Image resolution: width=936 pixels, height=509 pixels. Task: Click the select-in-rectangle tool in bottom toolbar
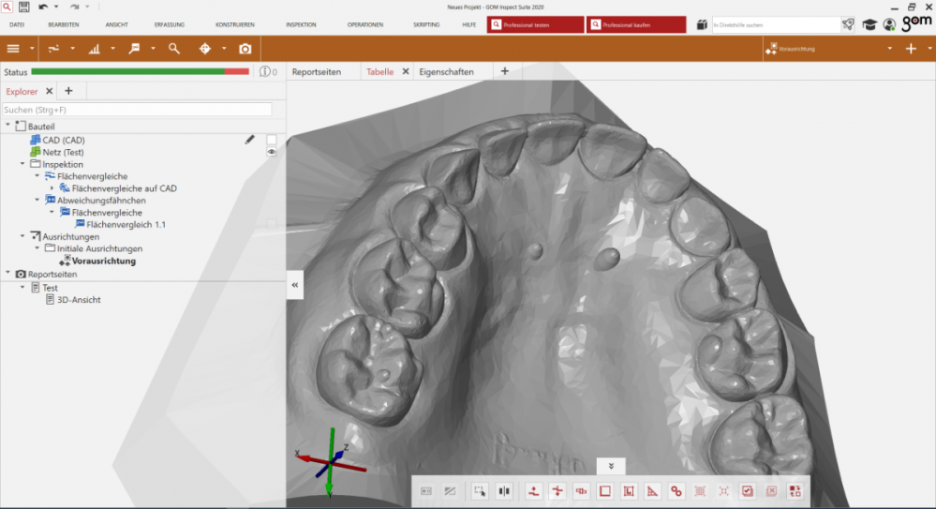pyautogui.click(x=480, y=490)
